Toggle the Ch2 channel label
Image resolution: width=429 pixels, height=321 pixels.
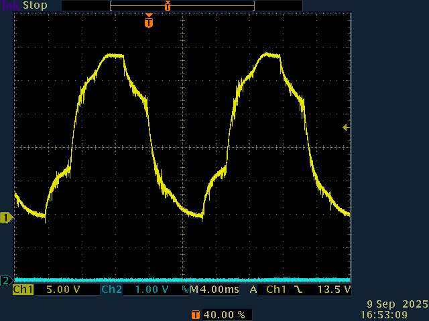(x=111, y=290)
